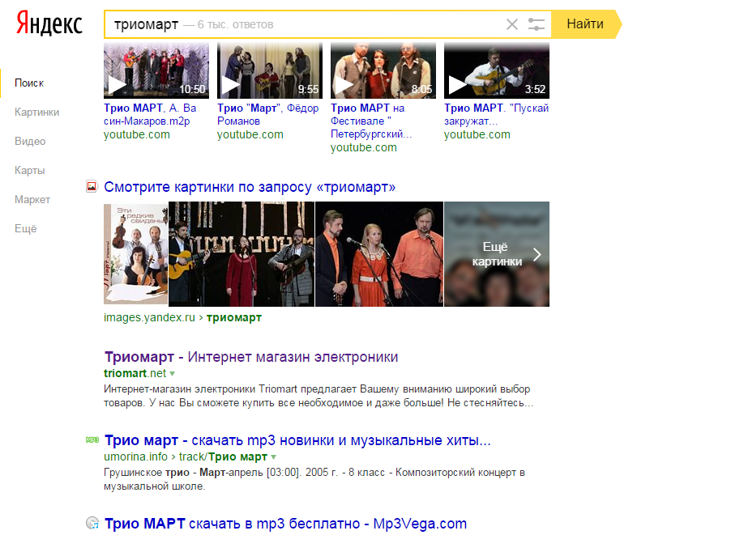Click the Mp3Vega favicon icon
The width and height of the screenshot is (744, 535).
[x=92, y=523]
